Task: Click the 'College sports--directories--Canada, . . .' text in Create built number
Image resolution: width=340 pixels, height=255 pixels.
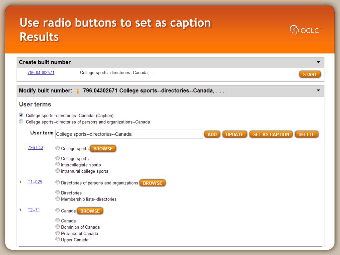Action: [x=119, y=73]
